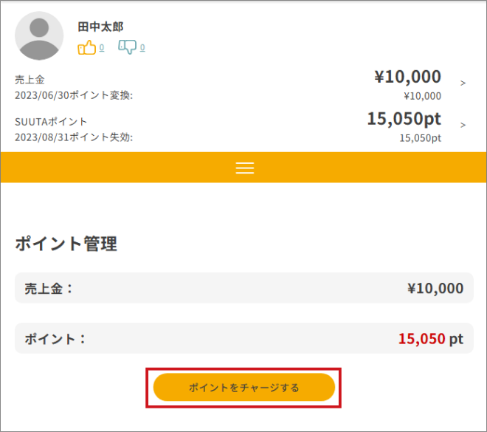Expand sales amount details chevron
This screenshot has height=432, width=487.
tap(463, 83)
